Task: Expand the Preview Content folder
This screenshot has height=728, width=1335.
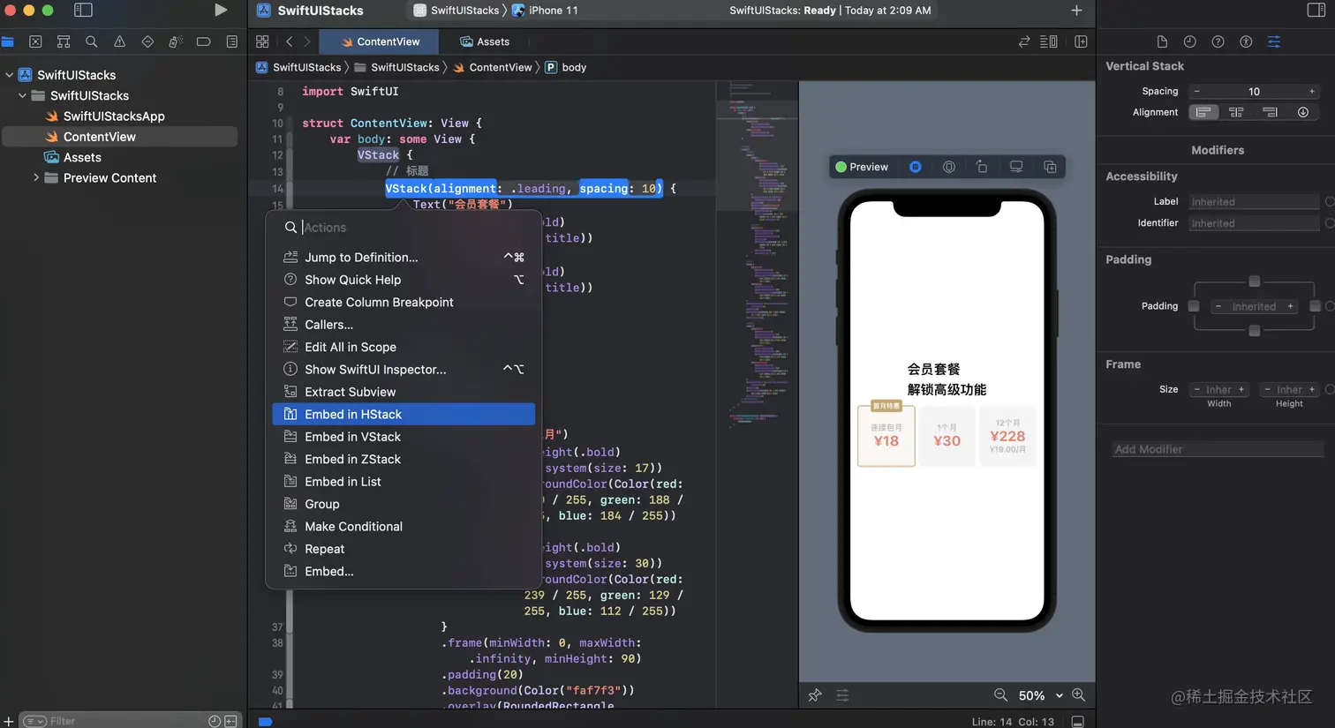Action: [36, 177]
